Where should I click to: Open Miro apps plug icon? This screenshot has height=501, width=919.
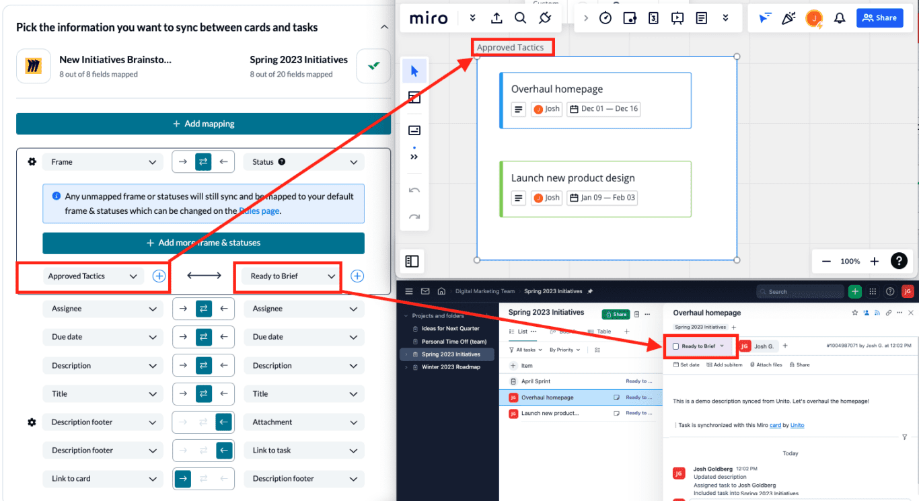546,18
